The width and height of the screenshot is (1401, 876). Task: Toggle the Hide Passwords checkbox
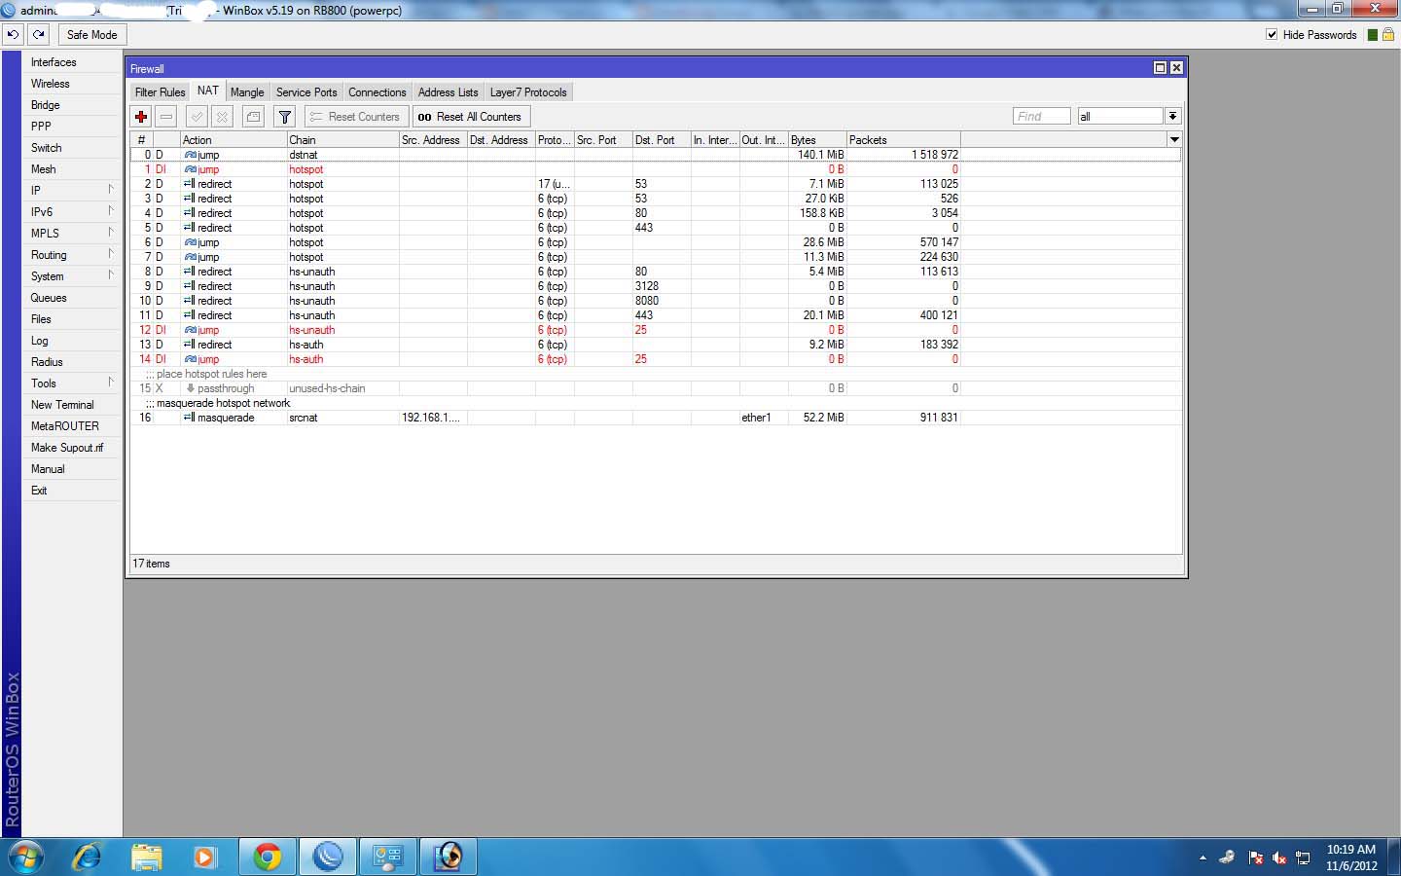[1272, 34]
